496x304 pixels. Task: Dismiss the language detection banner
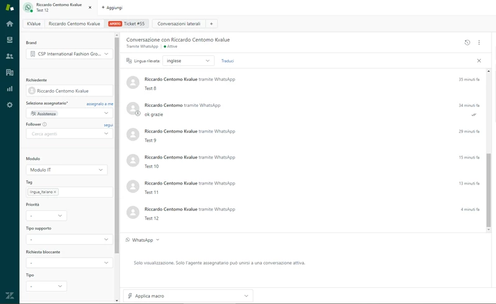[x=479, y=61]
